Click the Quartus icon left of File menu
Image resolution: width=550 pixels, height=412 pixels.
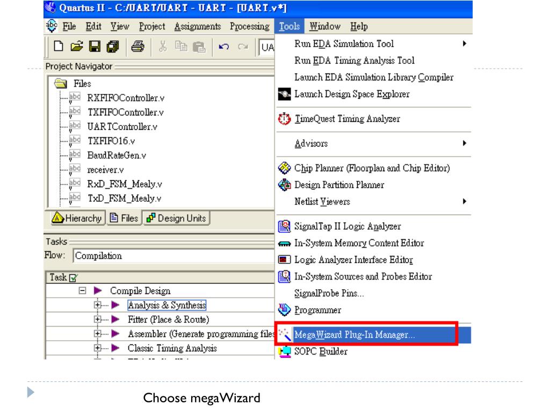tap(52, 26)
